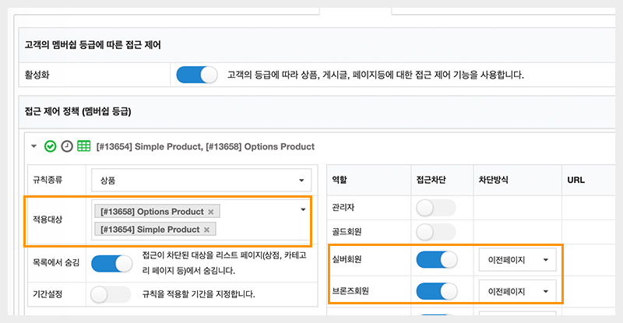The width and height of the screenshot is (623, 323).
Task: Turn off the 목록에서 숨김 toggle
Action: point(111,264)
